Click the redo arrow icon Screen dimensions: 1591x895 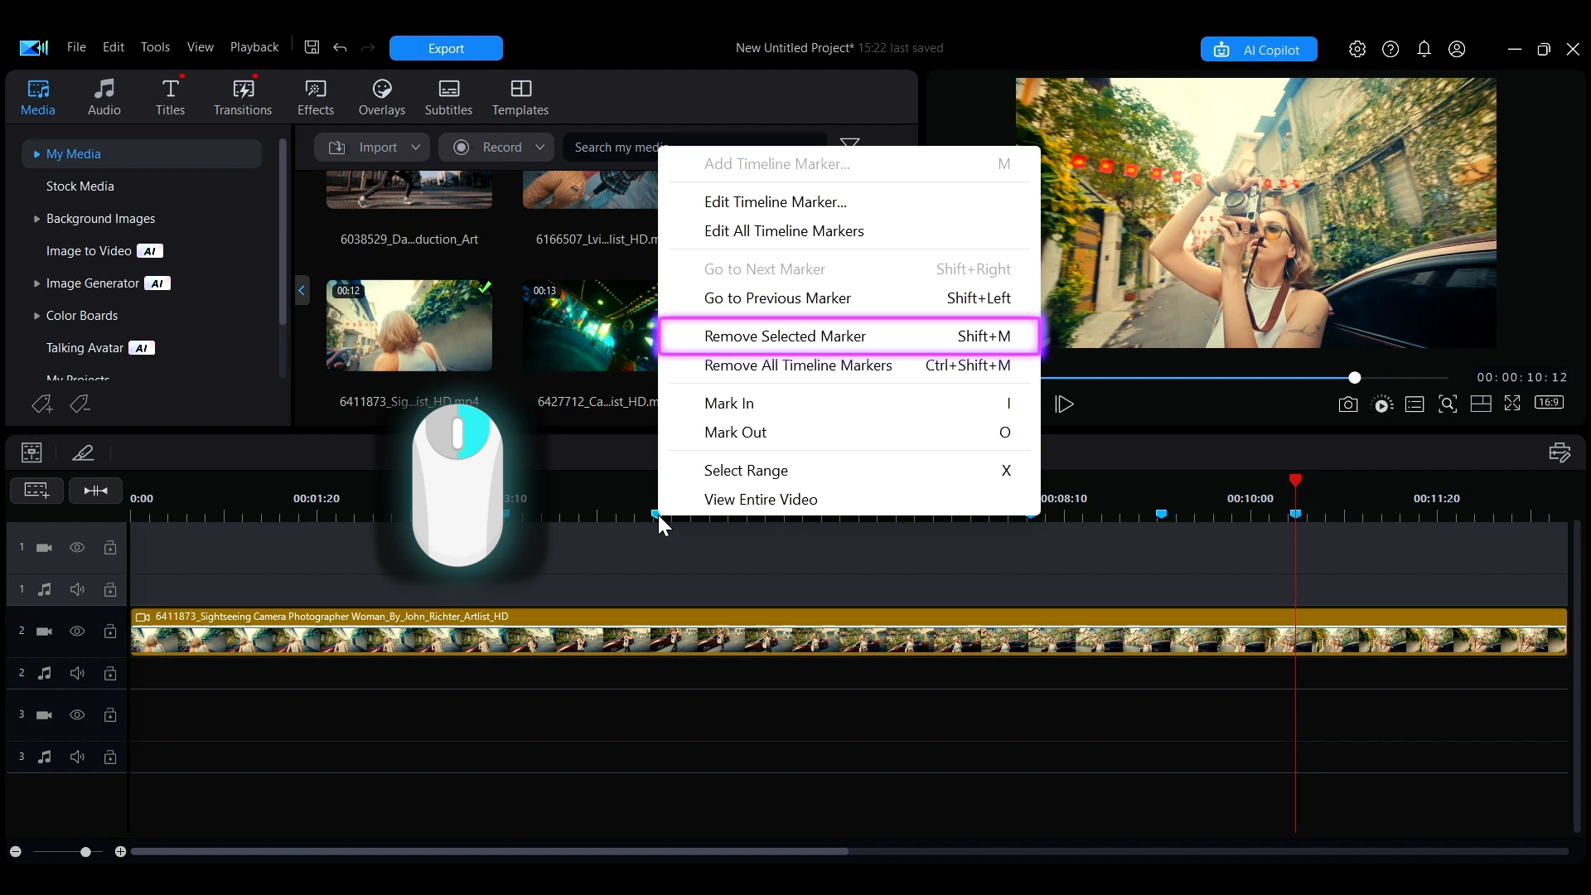[368, 47]
